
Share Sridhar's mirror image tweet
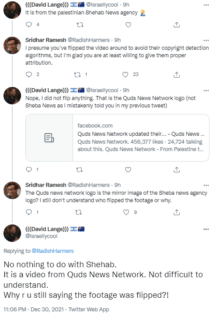pos(177,212)
